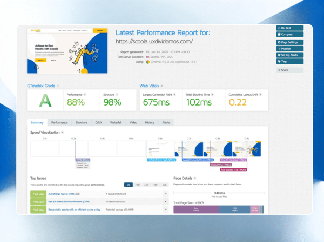Open Use a Content Delivery Network link
Image resolution: width=324 pixels, height=242 pixels.
(x=69, y=201)
